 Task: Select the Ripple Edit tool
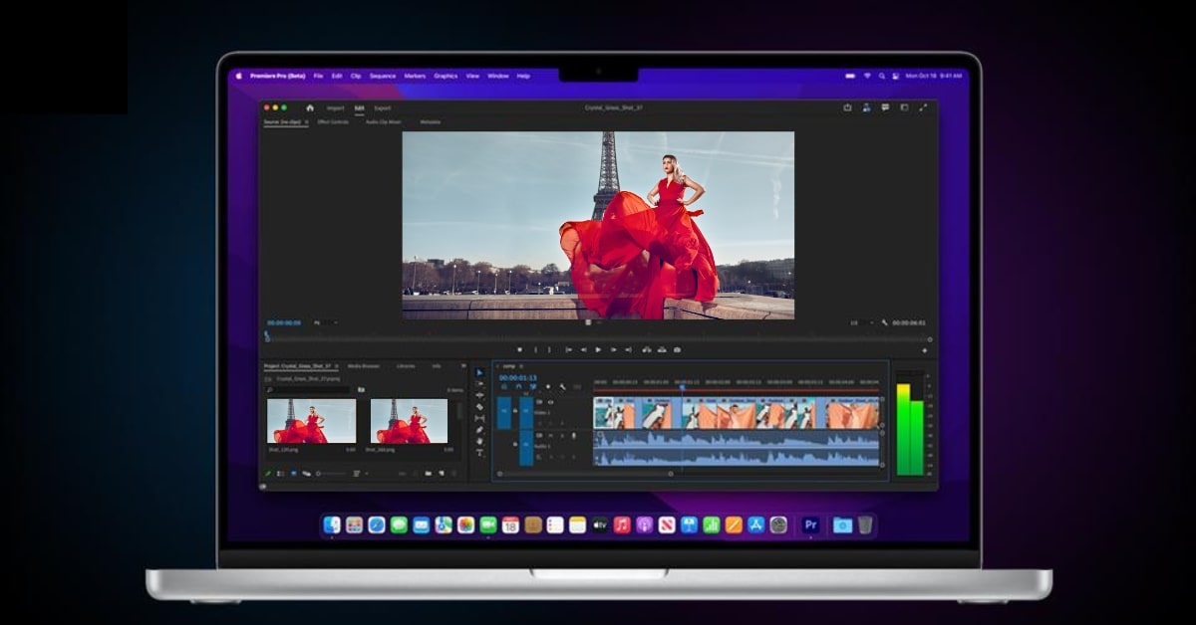(479, 395)
